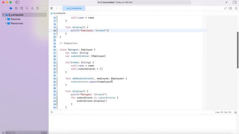This screenshot has width=239, height=134.
Task: Click the add file plus at sidebar bottom
Action: (x=3, y=133)
